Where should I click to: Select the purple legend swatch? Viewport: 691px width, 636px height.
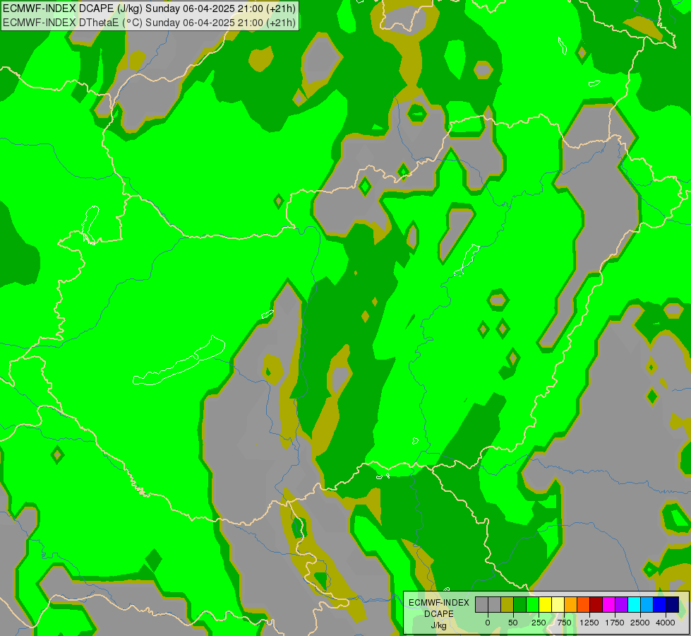(x=621, y=604)
